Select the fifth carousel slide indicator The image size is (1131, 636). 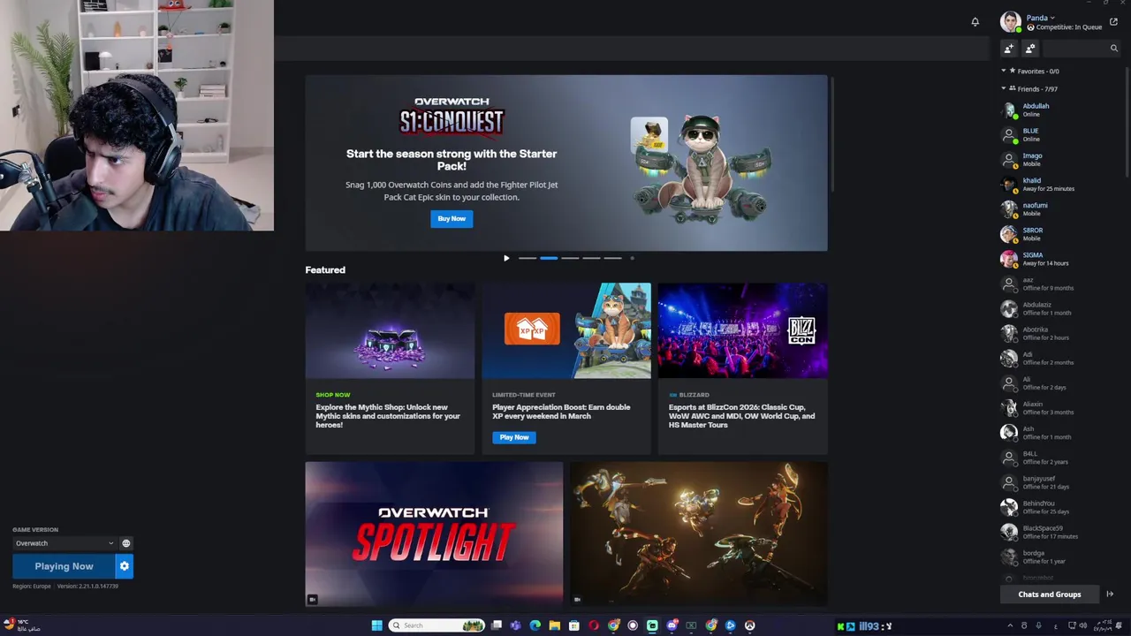click(x=612, y=258)
